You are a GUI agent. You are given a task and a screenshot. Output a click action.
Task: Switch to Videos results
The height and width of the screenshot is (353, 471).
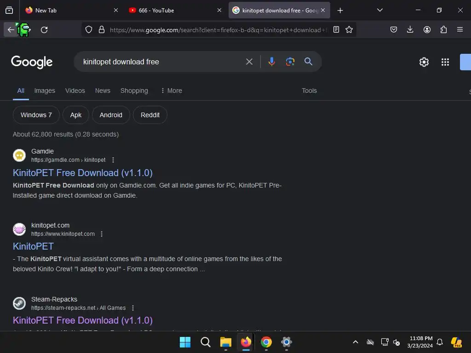pos(75,91)
